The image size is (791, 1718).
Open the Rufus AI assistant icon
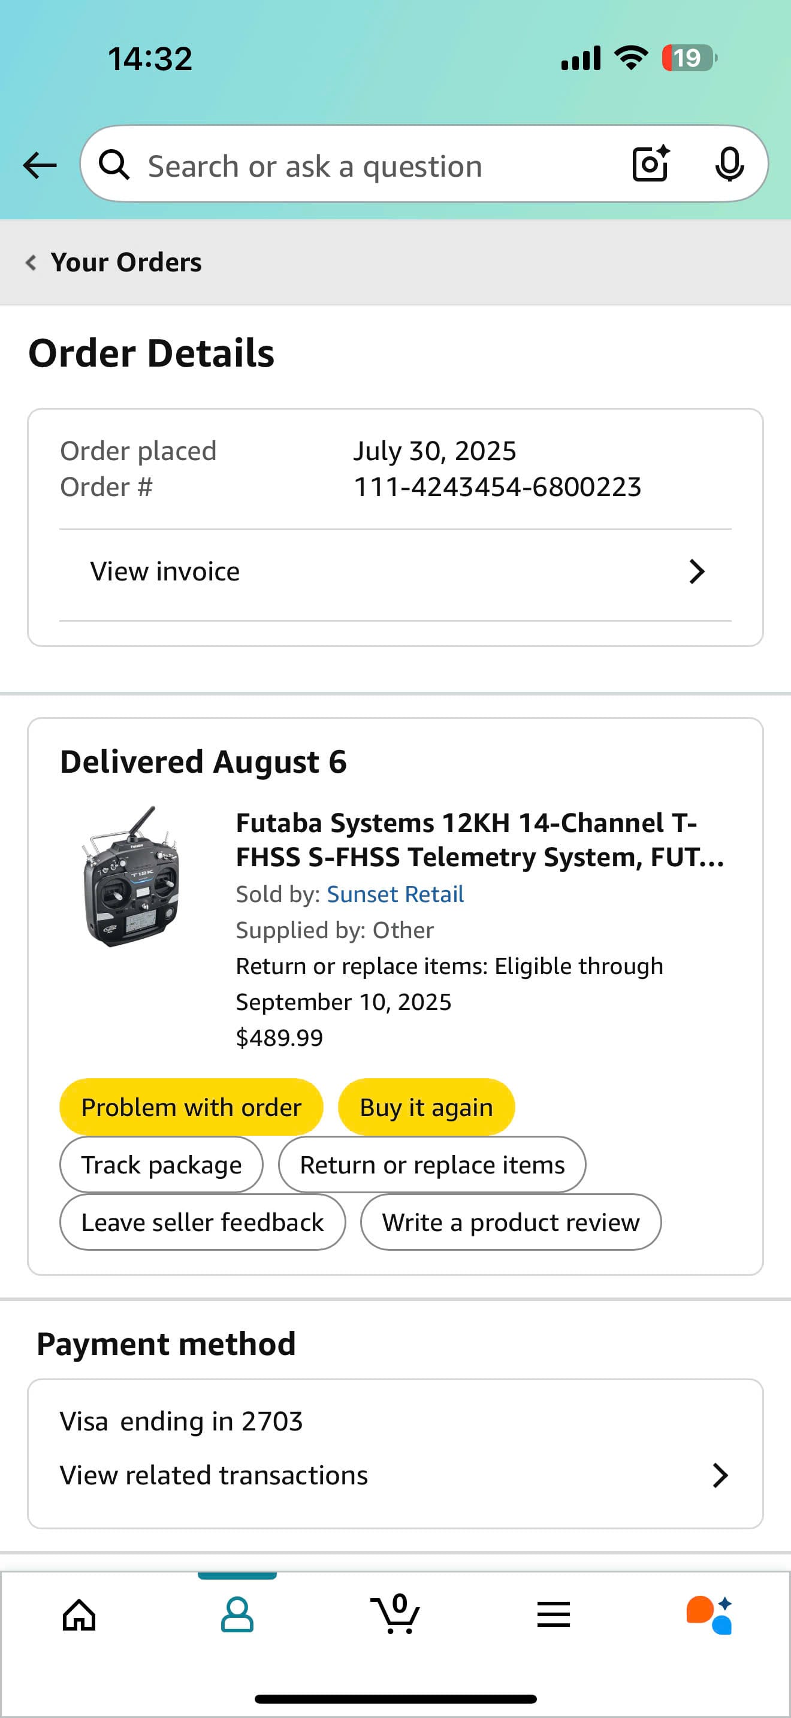click(710, 1616)
